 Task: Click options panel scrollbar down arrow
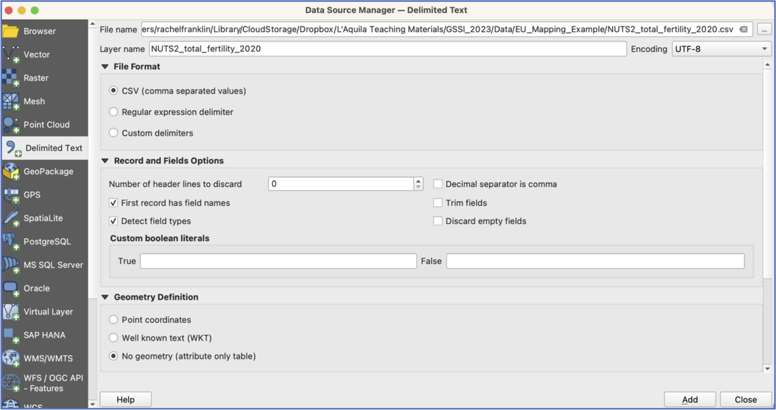[x=767, y=369]
